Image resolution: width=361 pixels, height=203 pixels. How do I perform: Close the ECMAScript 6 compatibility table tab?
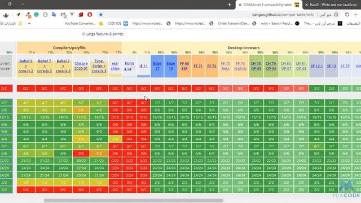(240, 5)
